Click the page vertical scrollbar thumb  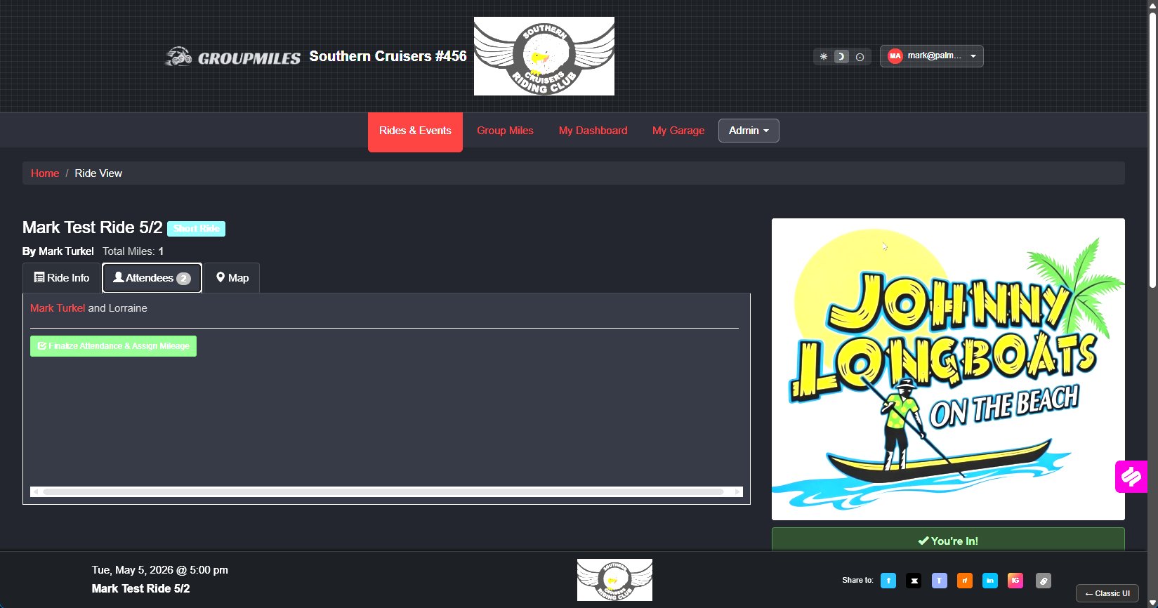(x=1152, y=149)
